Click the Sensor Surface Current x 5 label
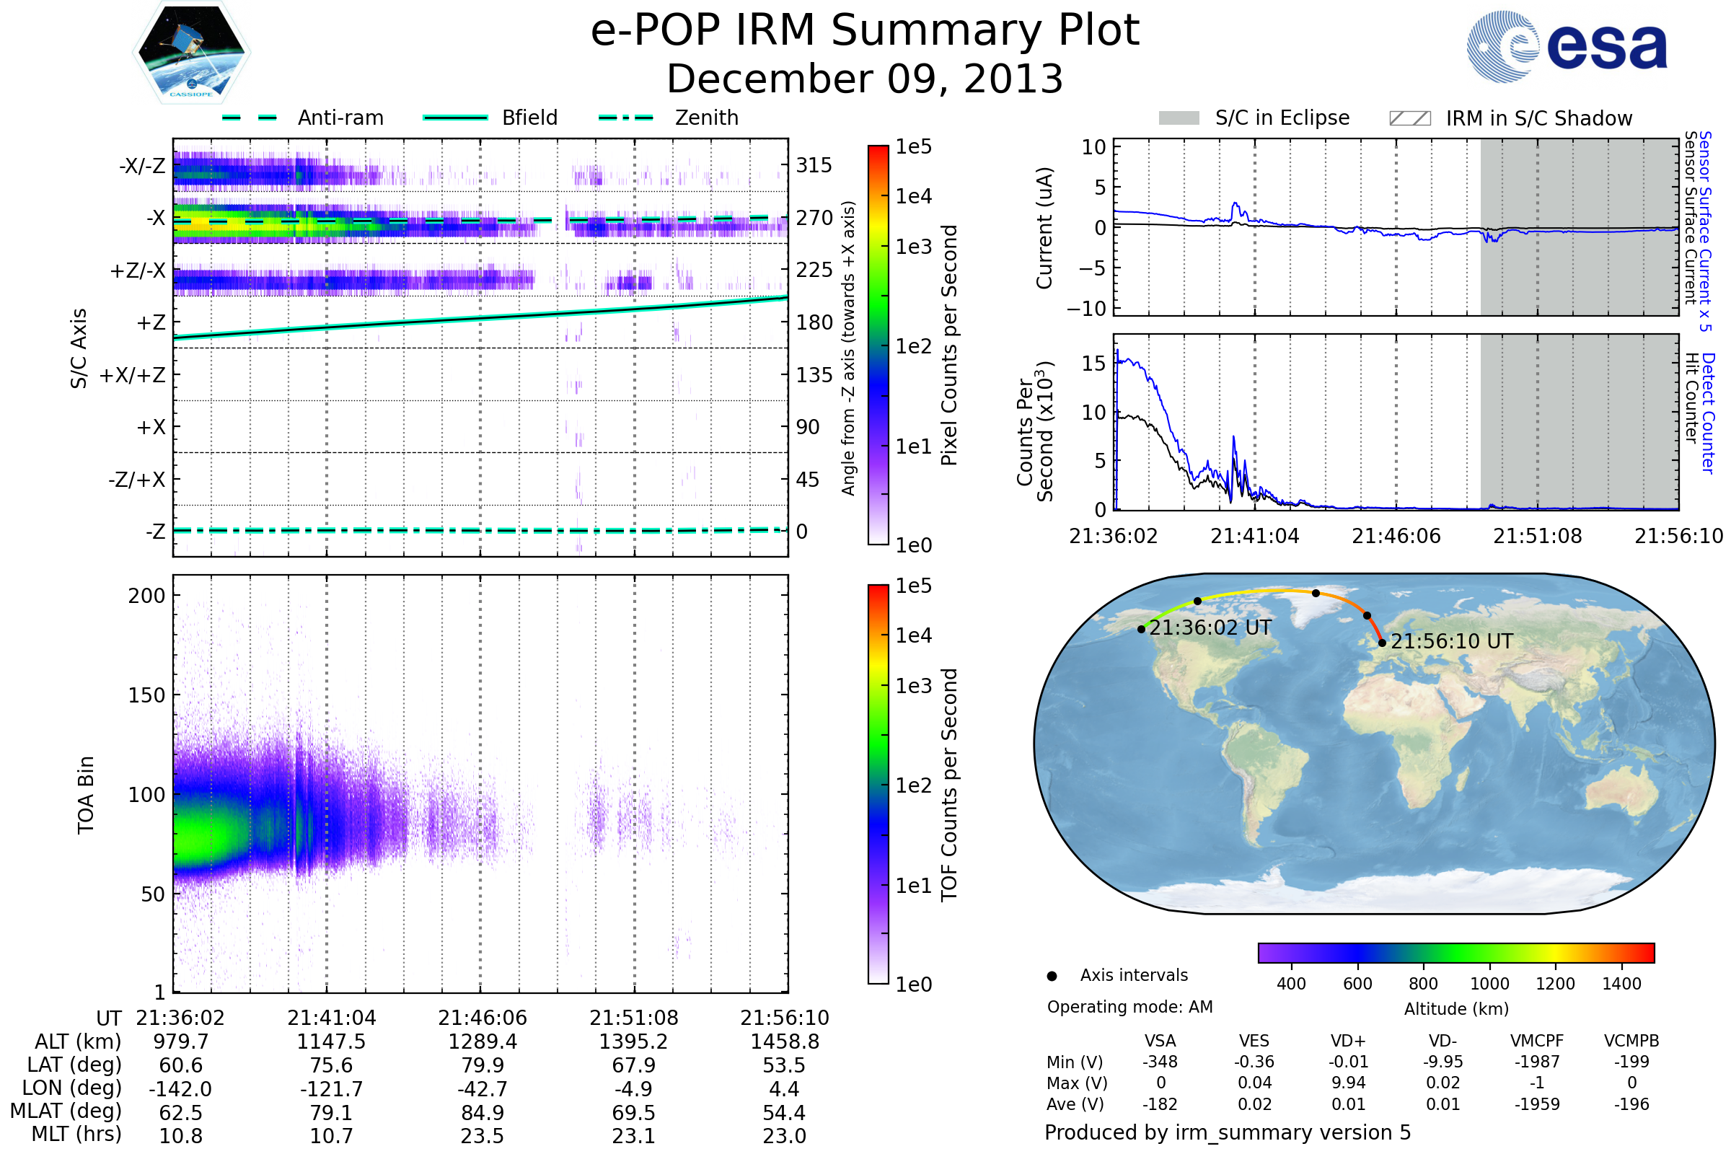1731x1154 pixels. point(1704,231)
